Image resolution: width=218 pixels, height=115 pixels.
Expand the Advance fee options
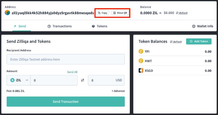pos(118,91)
